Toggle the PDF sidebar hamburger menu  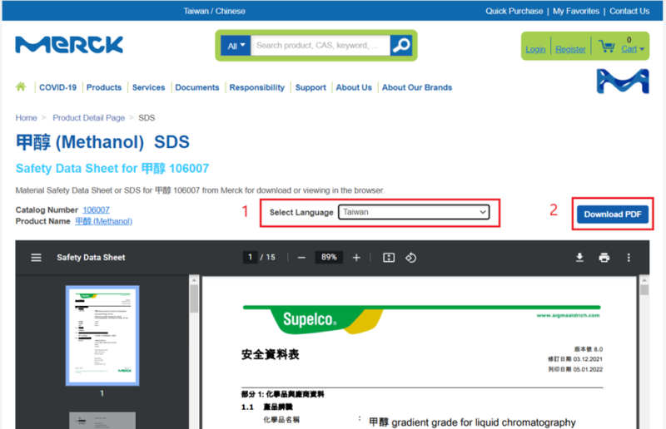click(36, 258)
